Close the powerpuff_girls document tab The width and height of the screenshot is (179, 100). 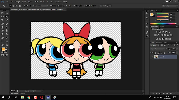point(65,9)
